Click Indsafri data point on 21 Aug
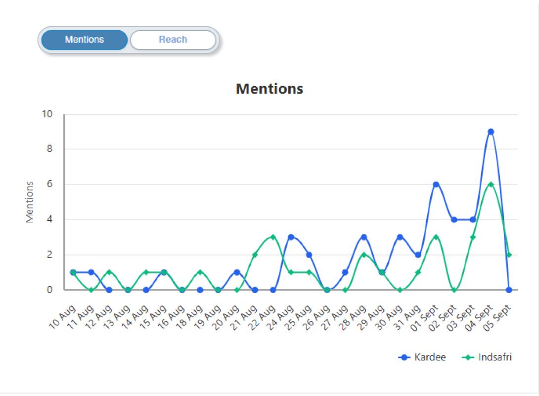Image resolution: width=539 pixels, height=396 pixels. point(255,255)
